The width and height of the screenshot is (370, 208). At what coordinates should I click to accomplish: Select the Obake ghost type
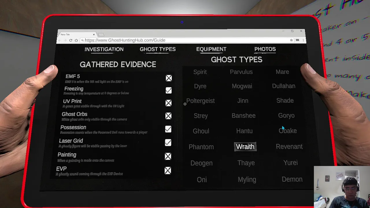tap(288, 131)
